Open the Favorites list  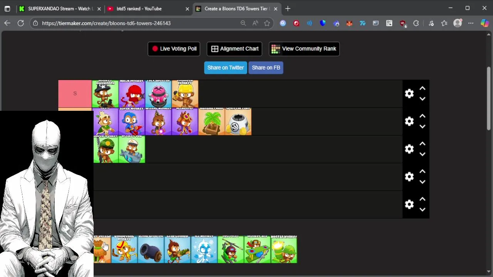coord(444,23)
